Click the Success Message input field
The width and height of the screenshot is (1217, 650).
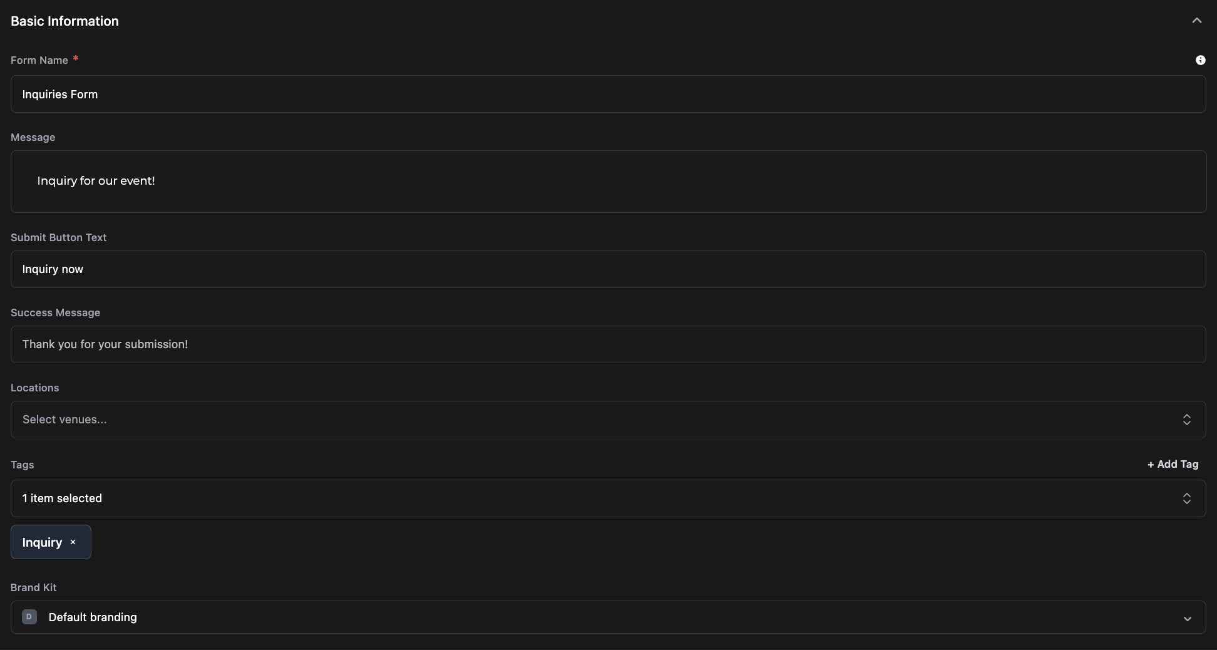tap(607, 344)
